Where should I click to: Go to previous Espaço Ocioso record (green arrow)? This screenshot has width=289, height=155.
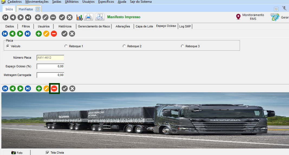pos(12,34)
